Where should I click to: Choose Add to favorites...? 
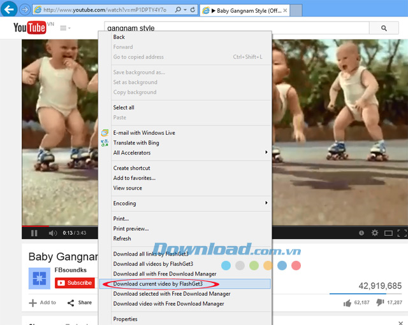click(184, 178)
